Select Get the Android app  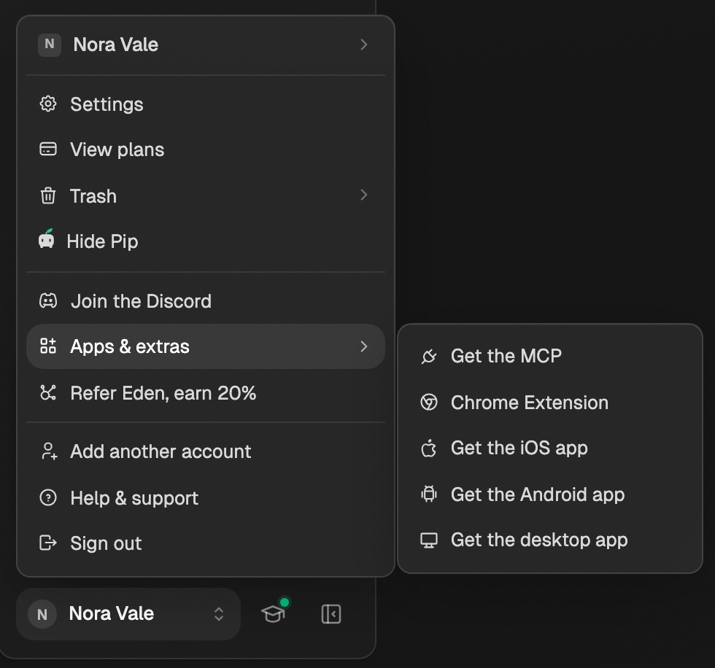pos(550,494)
